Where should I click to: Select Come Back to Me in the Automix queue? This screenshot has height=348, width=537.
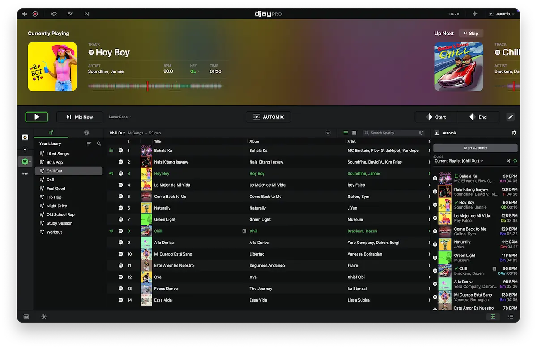coord(476,231)
